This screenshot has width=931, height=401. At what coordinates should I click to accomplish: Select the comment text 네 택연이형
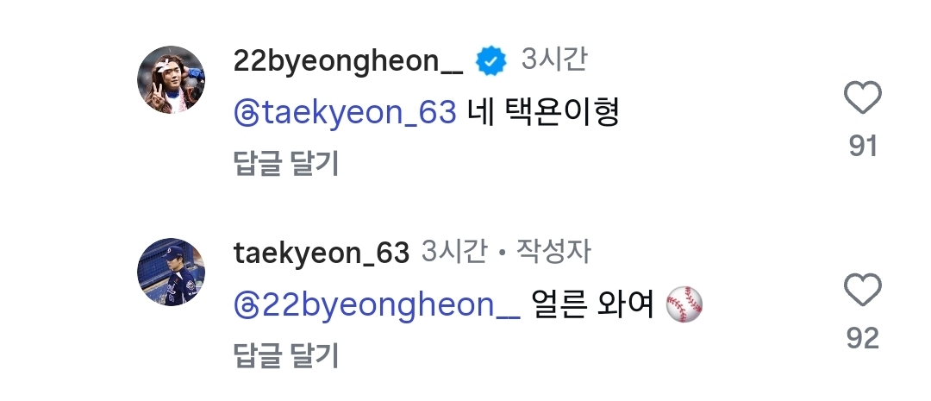click(x=543, y=112)
